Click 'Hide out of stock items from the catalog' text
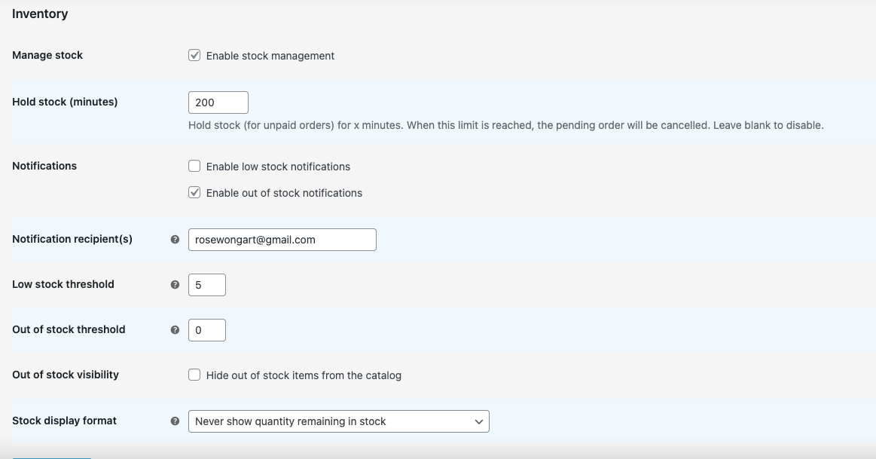The image size is (876, 459). (304, 375)
